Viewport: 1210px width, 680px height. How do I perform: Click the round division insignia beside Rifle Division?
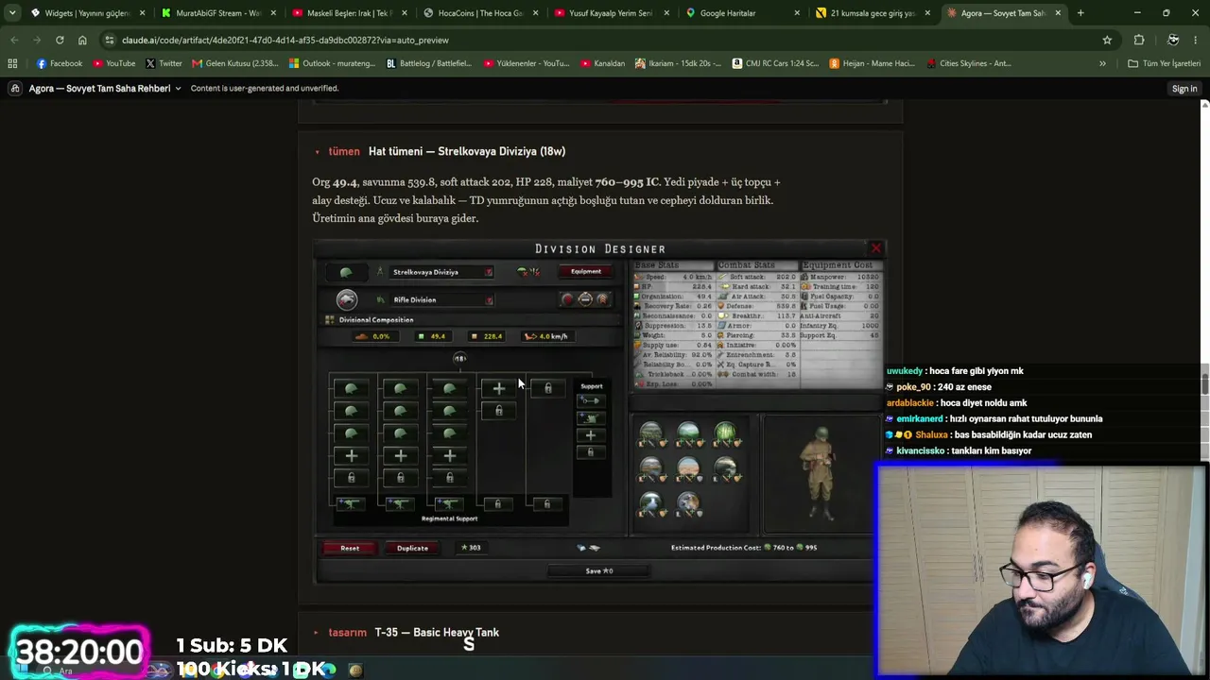tap(347, 299)
